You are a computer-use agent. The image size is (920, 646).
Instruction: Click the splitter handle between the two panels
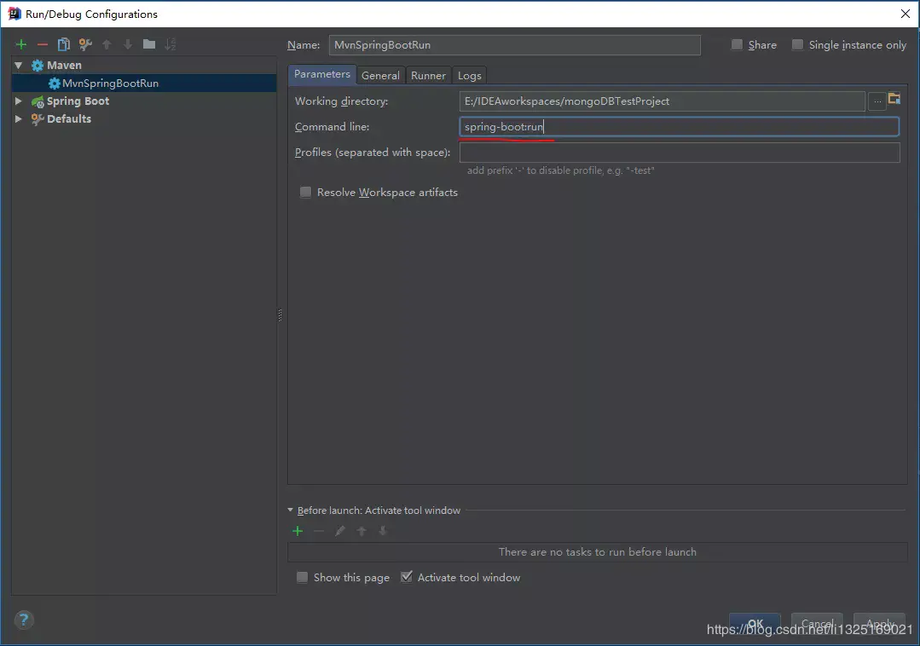coord(280,315)
